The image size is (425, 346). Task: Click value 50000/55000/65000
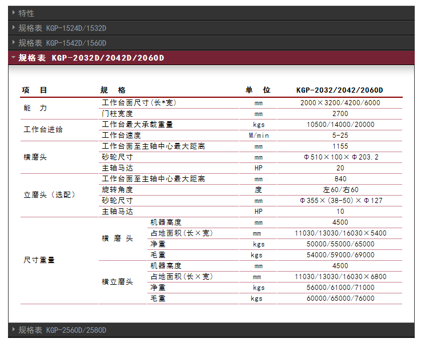coord(340,244)
